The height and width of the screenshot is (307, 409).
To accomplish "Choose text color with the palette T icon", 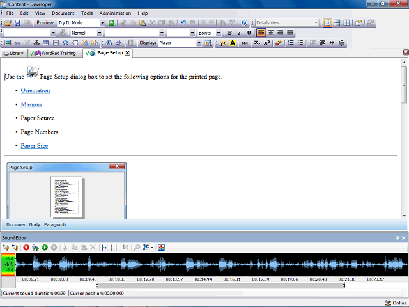I will pyautogui.click(x=223, y=43).
